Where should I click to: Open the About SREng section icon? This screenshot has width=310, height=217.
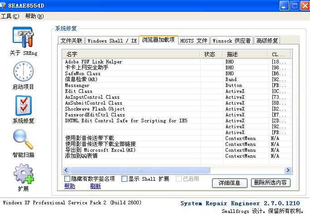[x=23, y=38]
